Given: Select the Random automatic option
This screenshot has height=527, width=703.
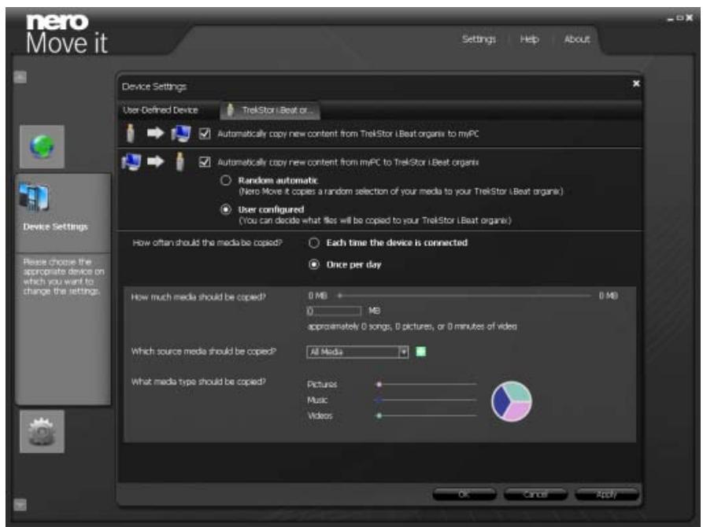Looking at the screenshot, I should [226, 180].
